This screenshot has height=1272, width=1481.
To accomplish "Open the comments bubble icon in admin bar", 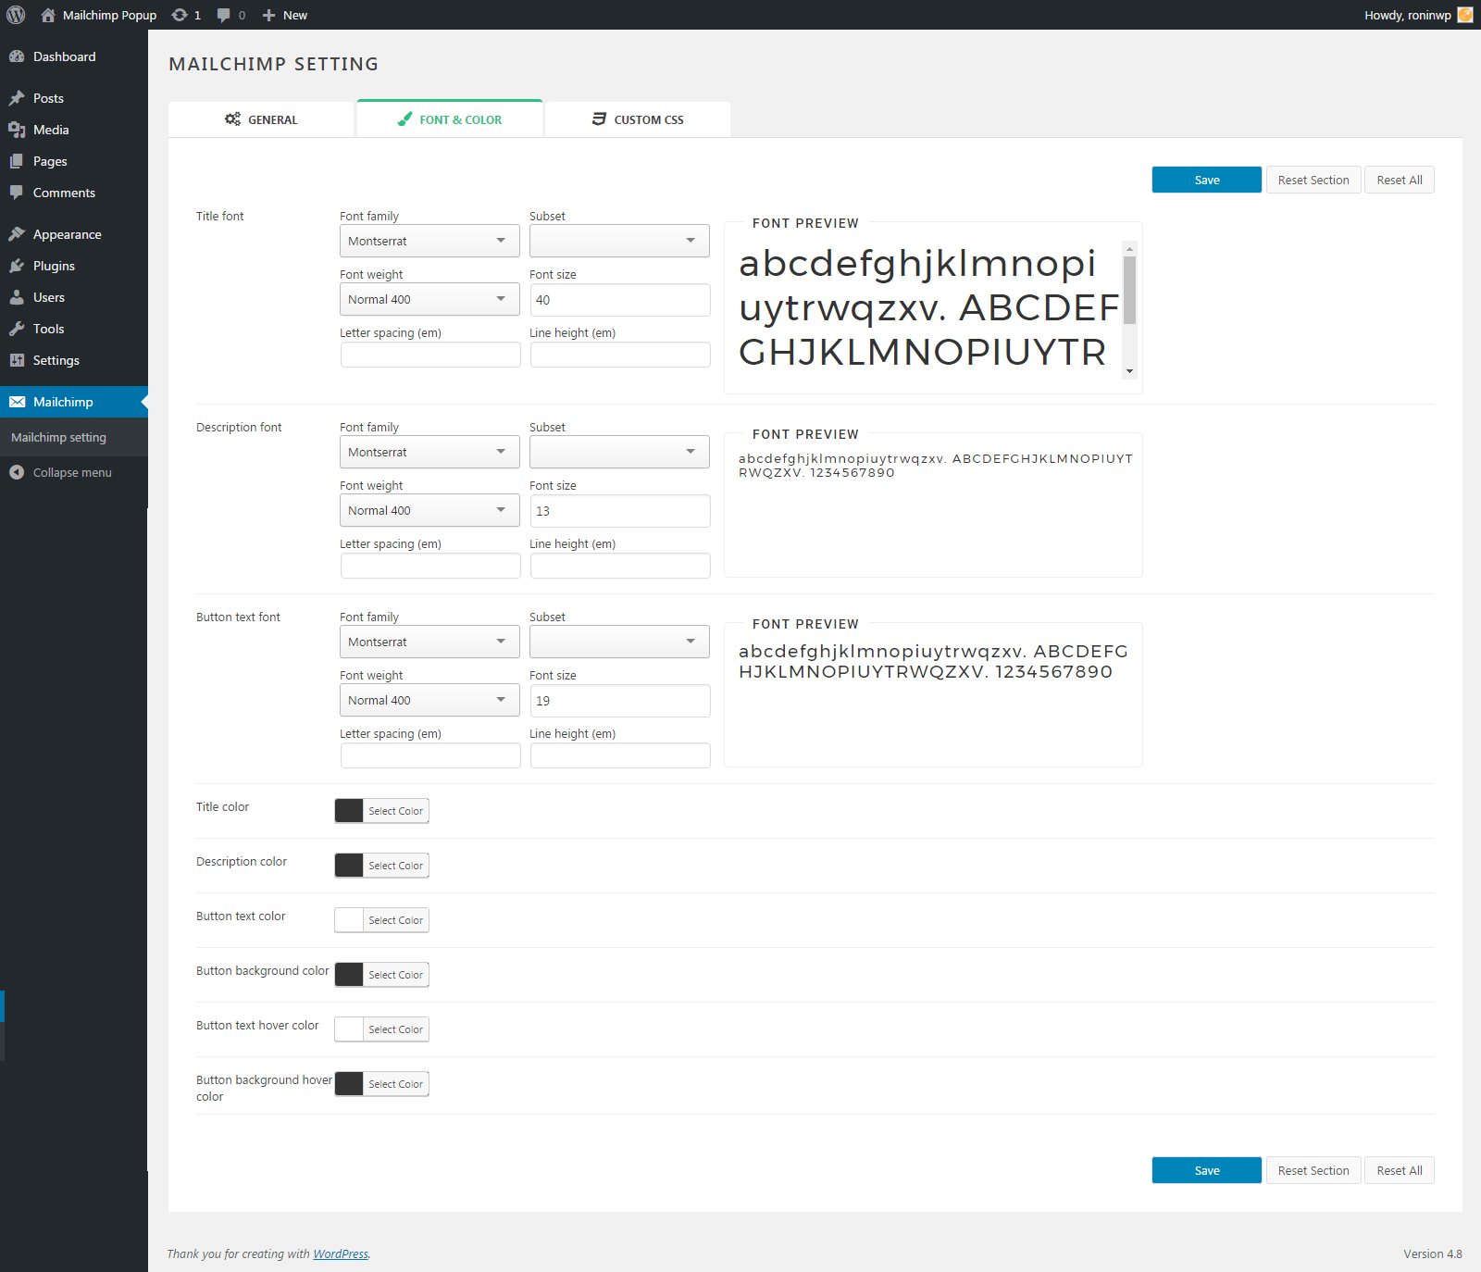I will pyautogui.click(x=223, y=15).
